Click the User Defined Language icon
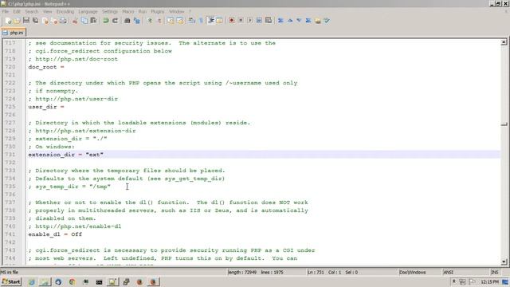 coord(219,21)
